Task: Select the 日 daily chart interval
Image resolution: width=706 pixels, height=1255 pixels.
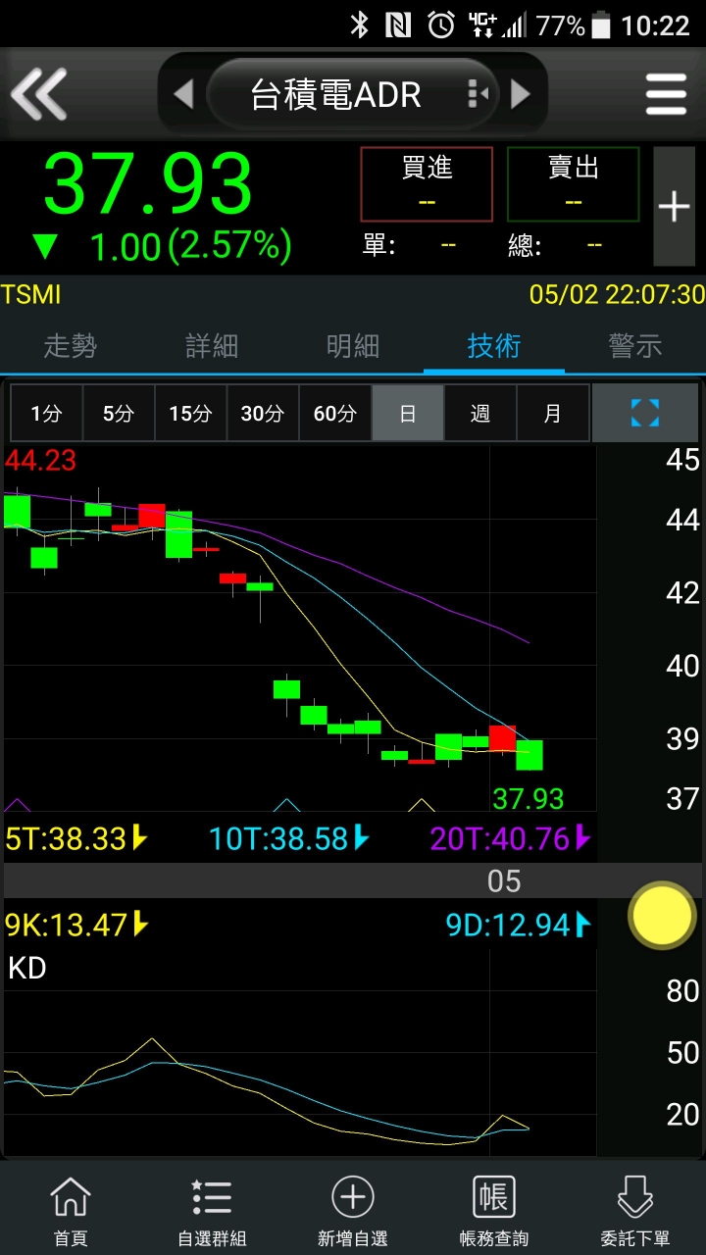Action: (408, 413)
